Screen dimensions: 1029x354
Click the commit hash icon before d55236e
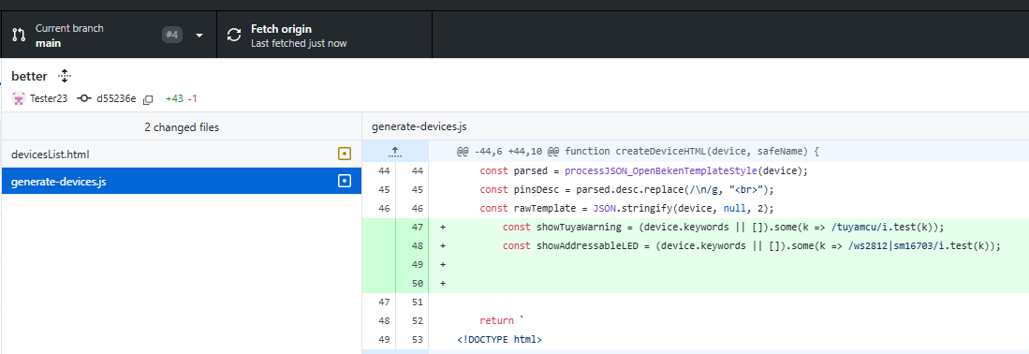[x=84, y=98]
